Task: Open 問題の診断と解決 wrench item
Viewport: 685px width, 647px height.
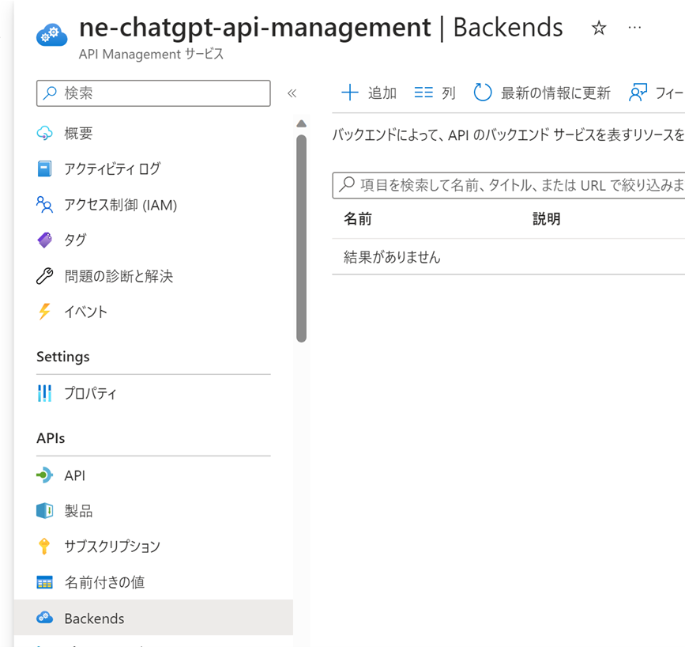Action: tap(118, 276)
